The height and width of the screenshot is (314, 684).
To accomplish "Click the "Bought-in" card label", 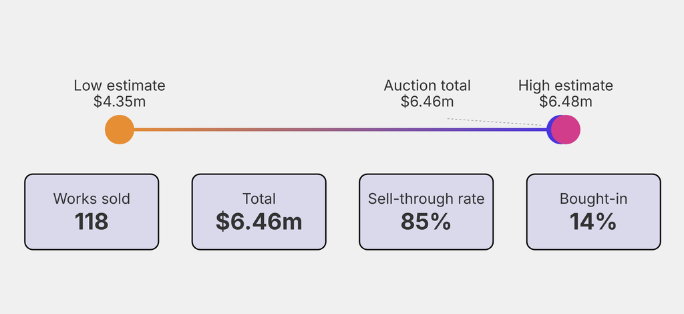I will coord(593,198).
